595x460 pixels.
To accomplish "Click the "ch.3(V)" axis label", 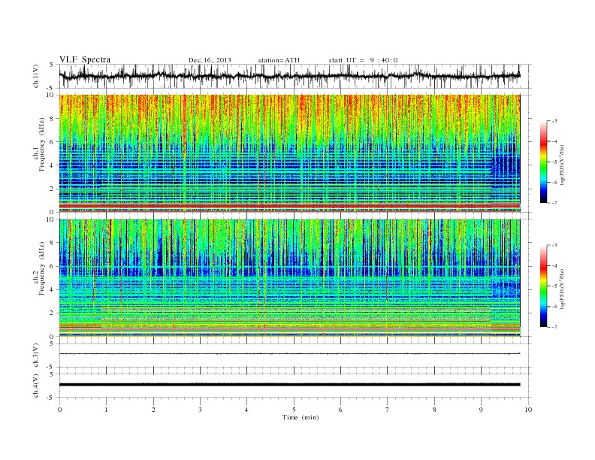I will pos(36,356).
